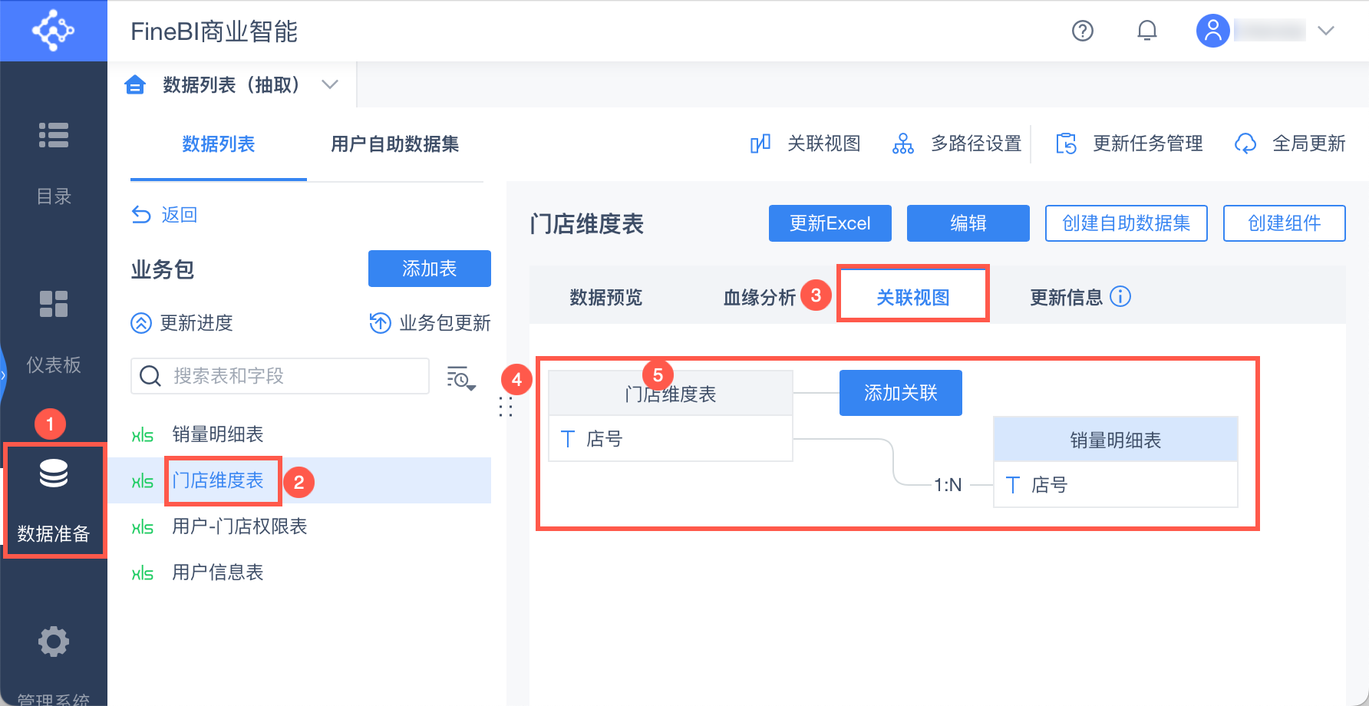Switch to the 数据列表 tab

coord(219,144)
